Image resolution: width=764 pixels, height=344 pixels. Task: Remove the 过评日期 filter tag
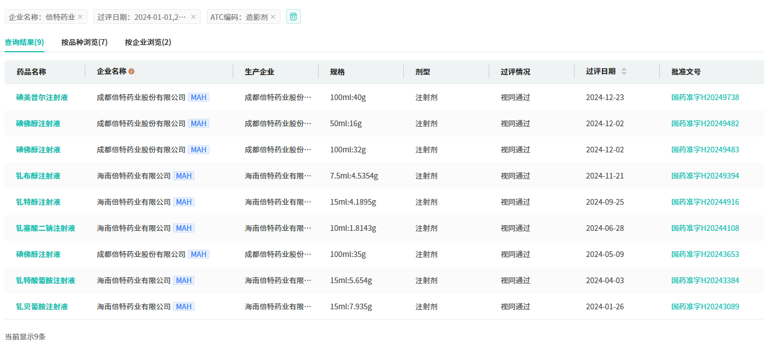pyautogui.click(x=193, y=17)
